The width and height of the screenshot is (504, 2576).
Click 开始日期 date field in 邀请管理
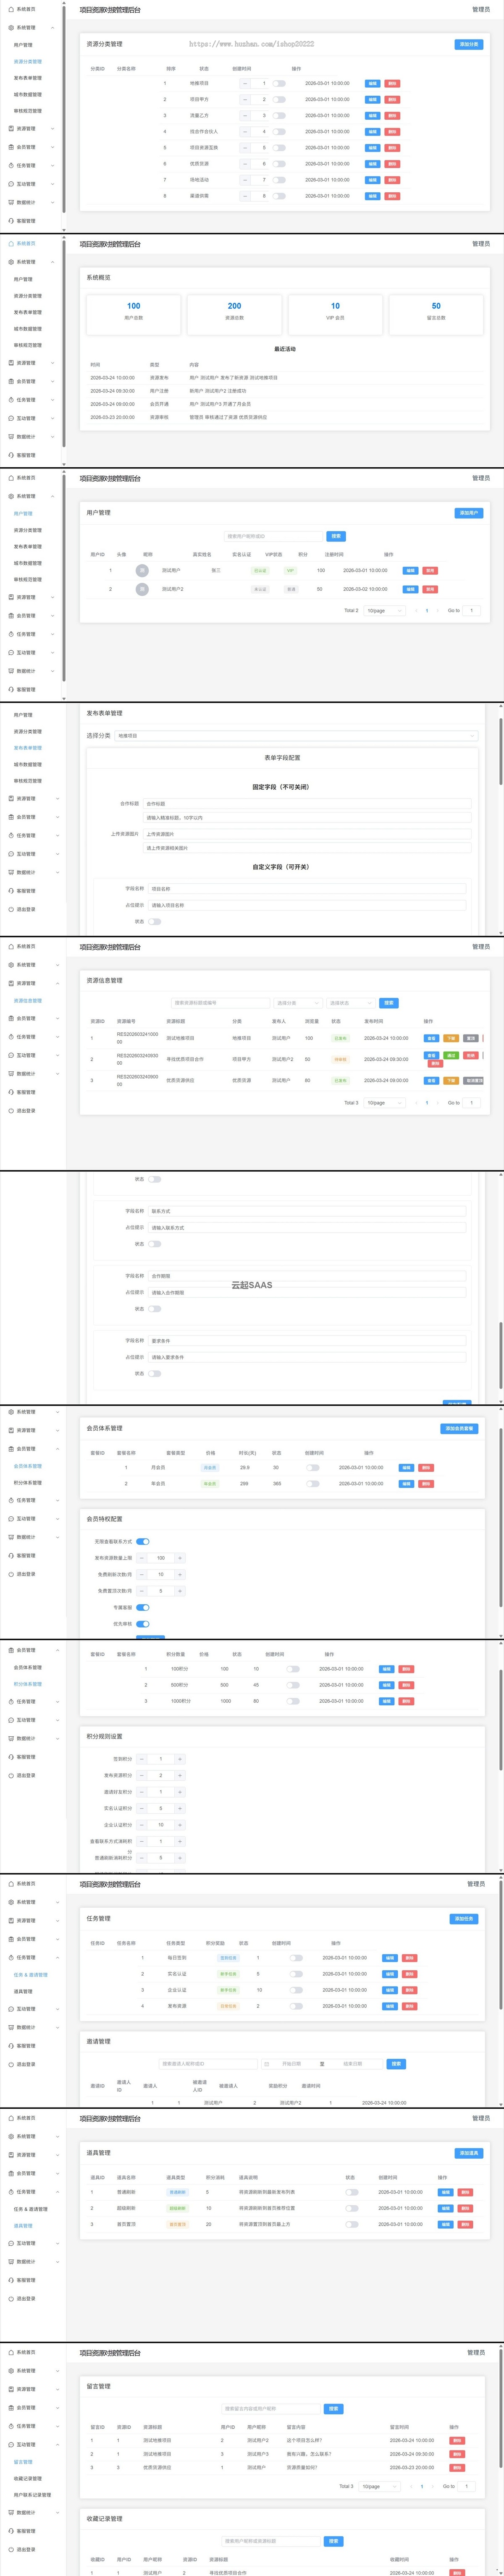coord(292,2064)
